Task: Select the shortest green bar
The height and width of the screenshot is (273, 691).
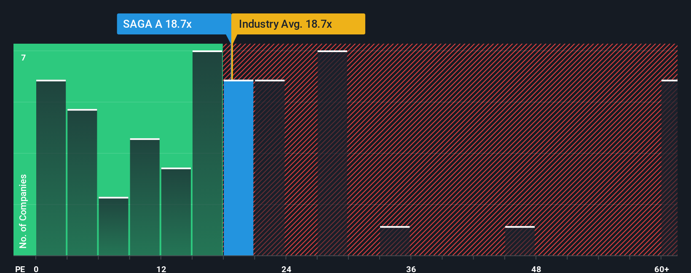Action: click(x=113, y=226)
